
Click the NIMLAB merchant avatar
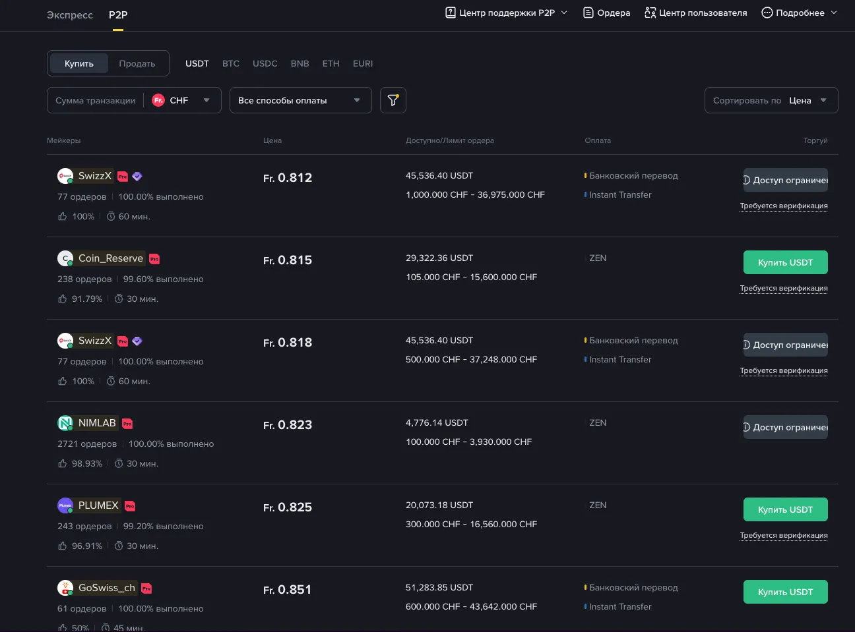65,422
